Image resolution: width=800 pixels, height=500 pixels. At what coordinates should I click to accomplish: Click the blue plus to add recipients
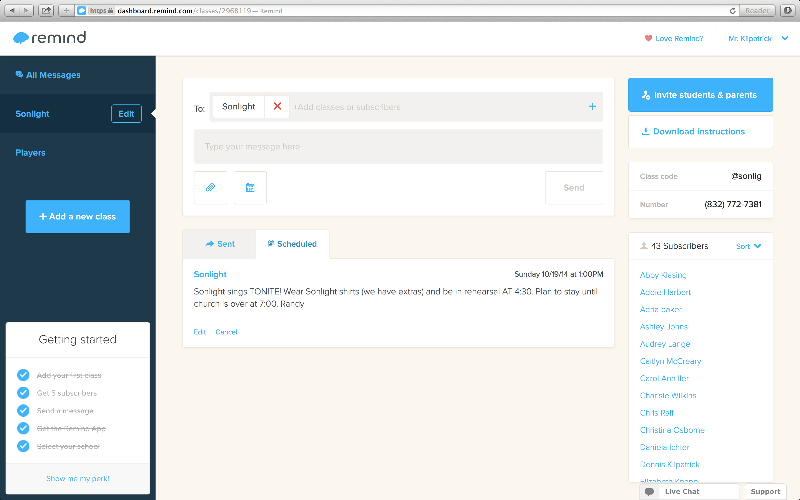592,106
